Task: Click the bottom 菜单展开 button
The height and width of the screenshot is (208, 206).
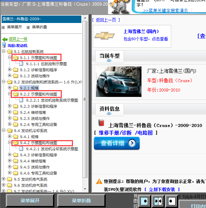Action: (x=30, y=201)
